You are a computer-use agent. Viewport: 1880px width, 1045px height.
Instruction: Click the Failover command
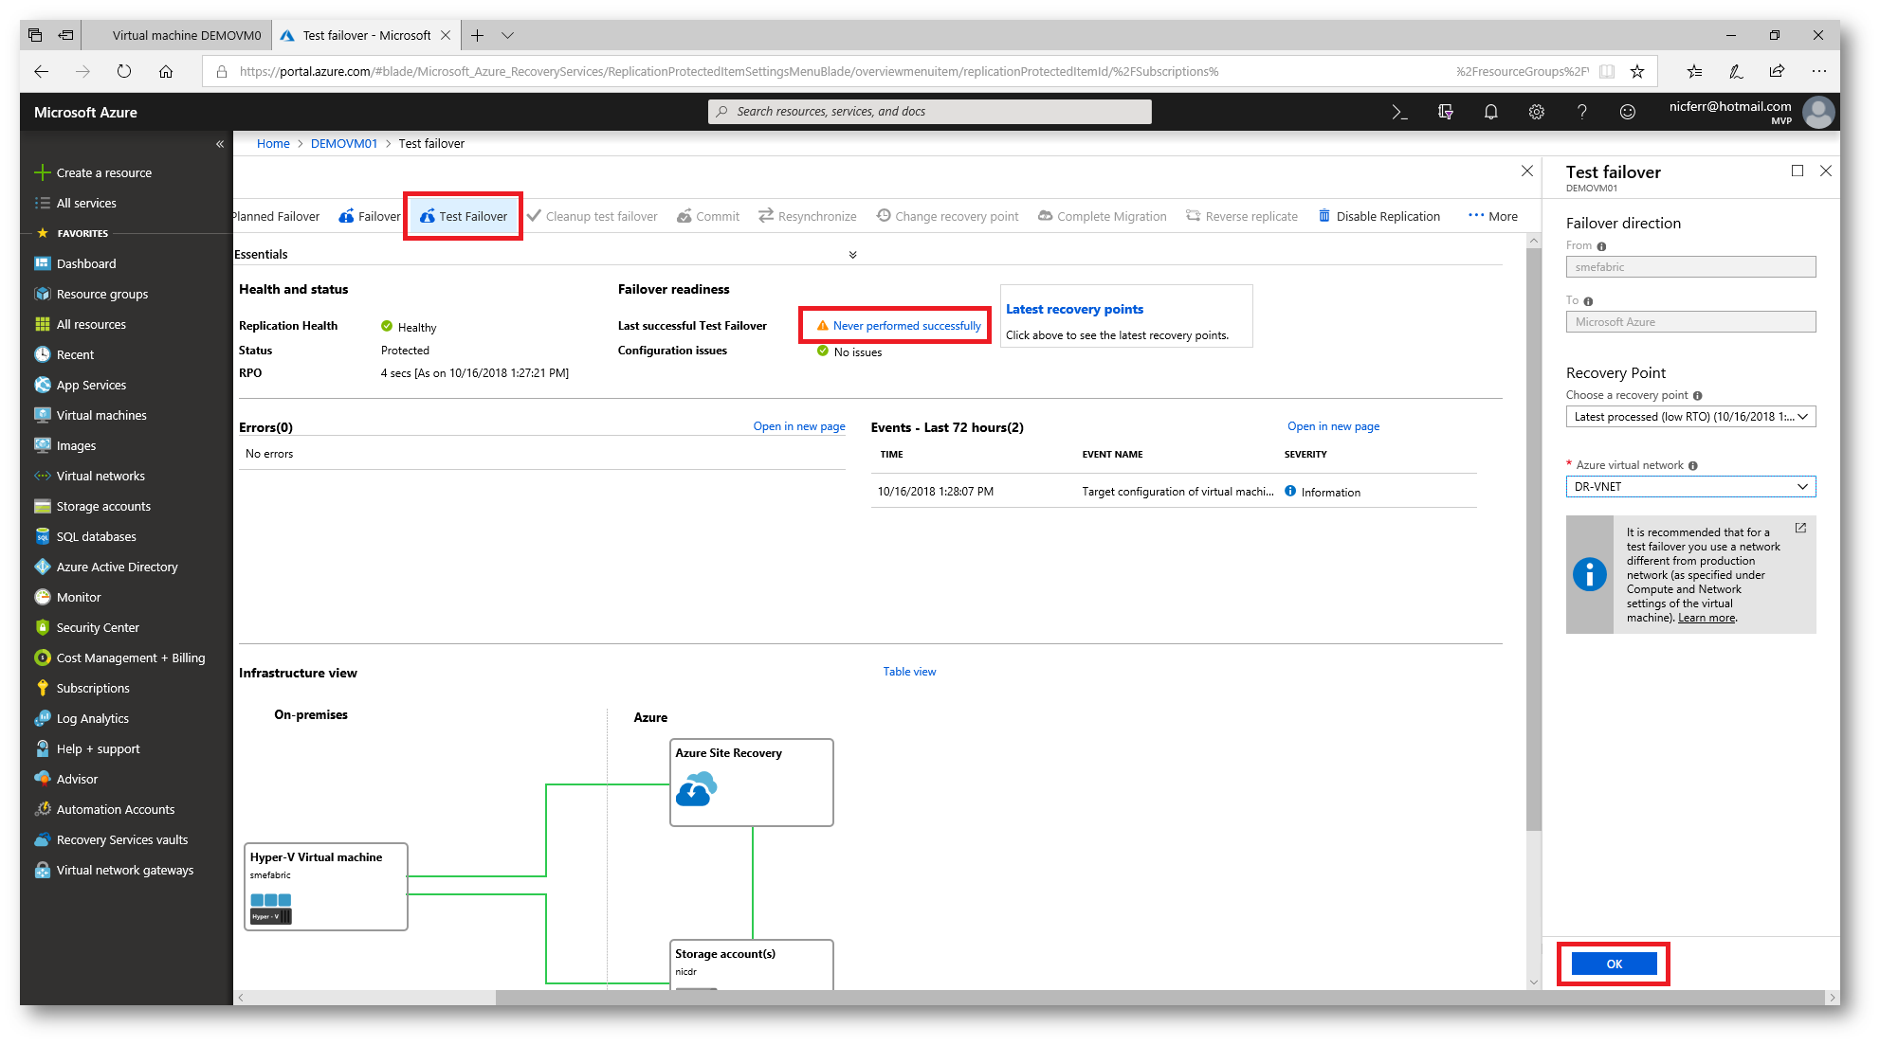(x=370, y=216)
